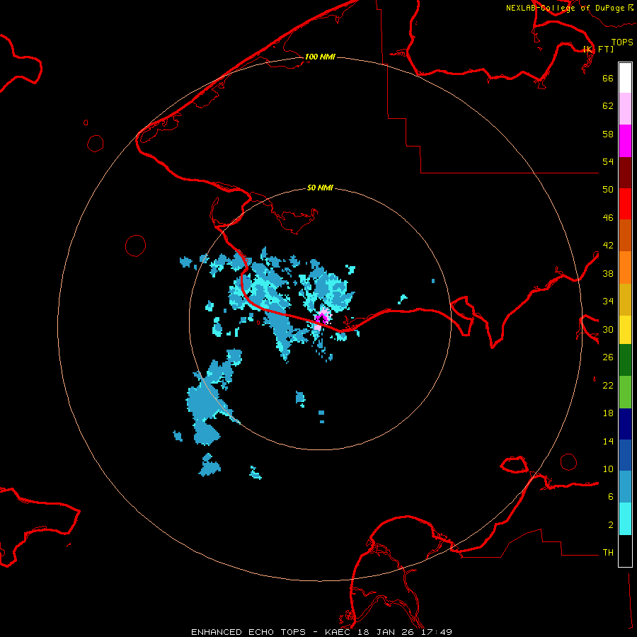Image resolution: width=637 pixels, height=637 pixels.
Task: Pick the steel blue legend swatch
Action: (625, 487)
